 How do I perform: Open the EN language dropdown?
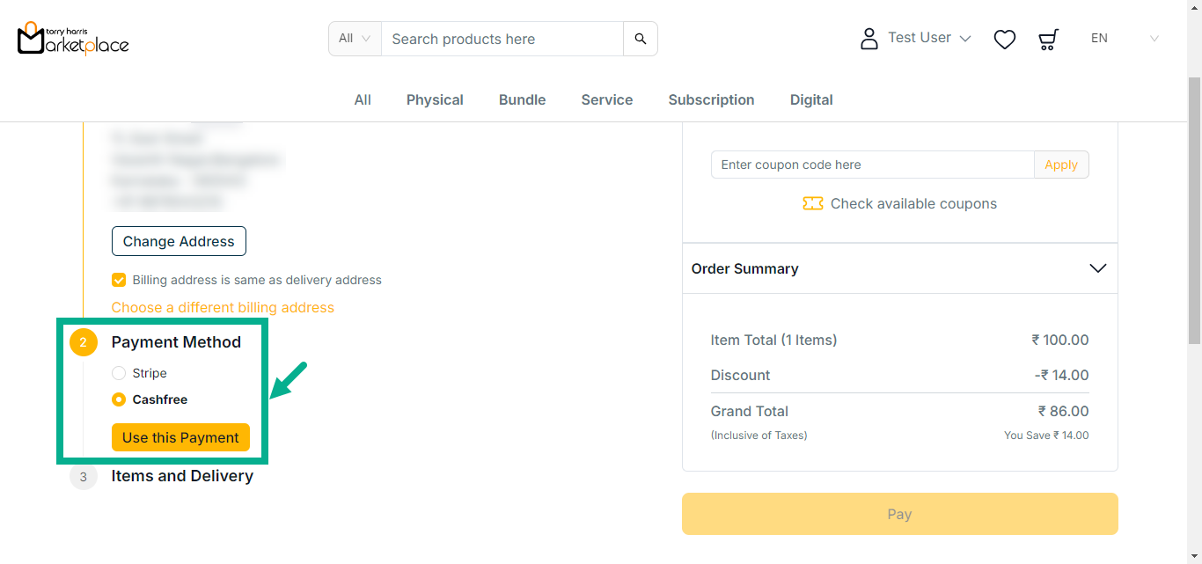[x=1124, y=39]
